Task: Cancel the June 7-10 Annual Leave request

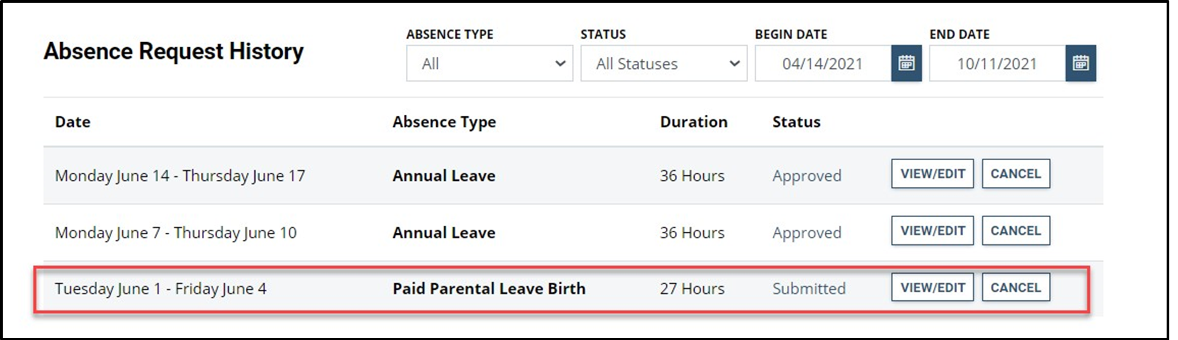Action: pyautogui.click(x=1015, y=231)
